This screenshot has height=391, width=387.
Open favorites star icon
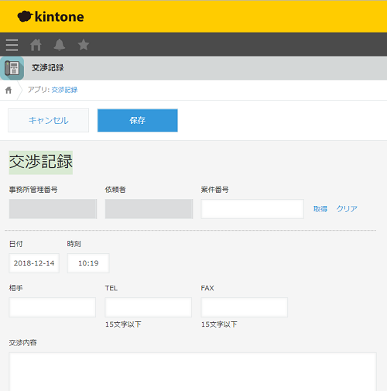(x=84, y=45)
